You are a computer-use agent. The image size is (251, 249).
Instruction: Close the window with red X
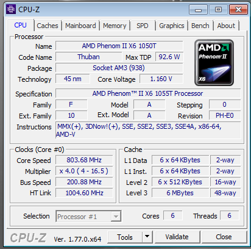(x=238, y=10)
